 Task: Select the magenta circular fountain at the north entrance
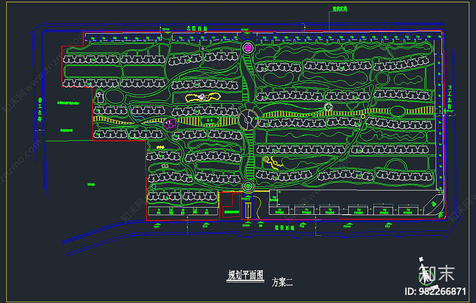click(248, 48)
